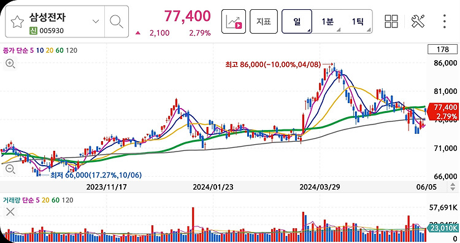Open the multi-chart grid layout icon
Image resolution: width=460 pixels, height=243 pixels.
point(391,21)
